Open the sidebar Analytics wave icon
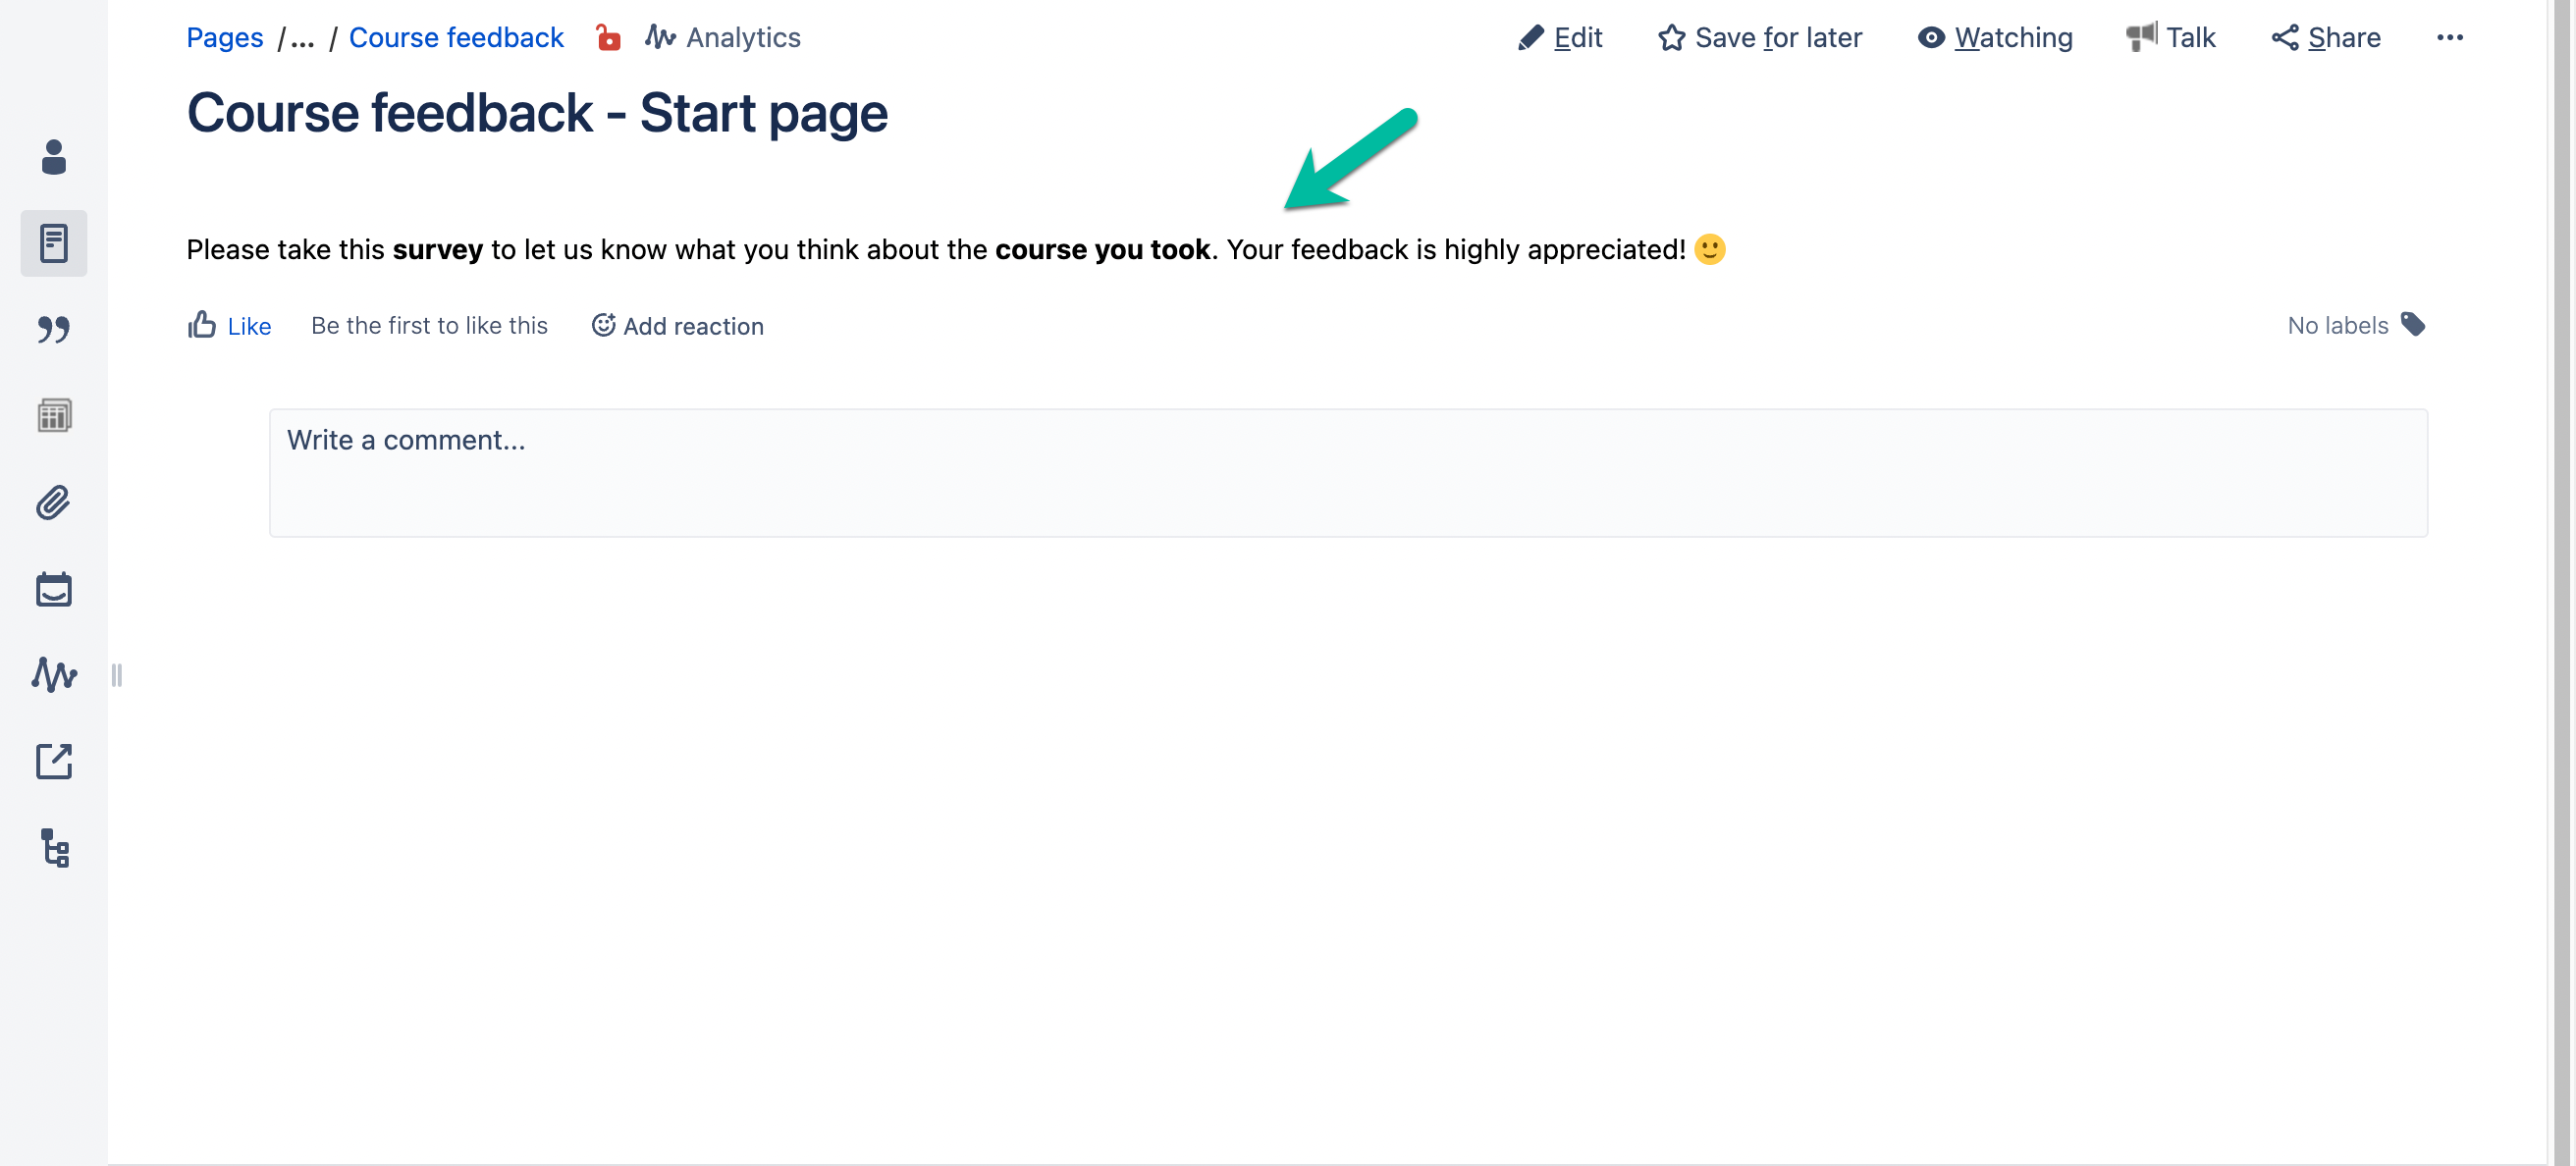The height and width of the screenshot is (1166, 2576). pos(54,675)
